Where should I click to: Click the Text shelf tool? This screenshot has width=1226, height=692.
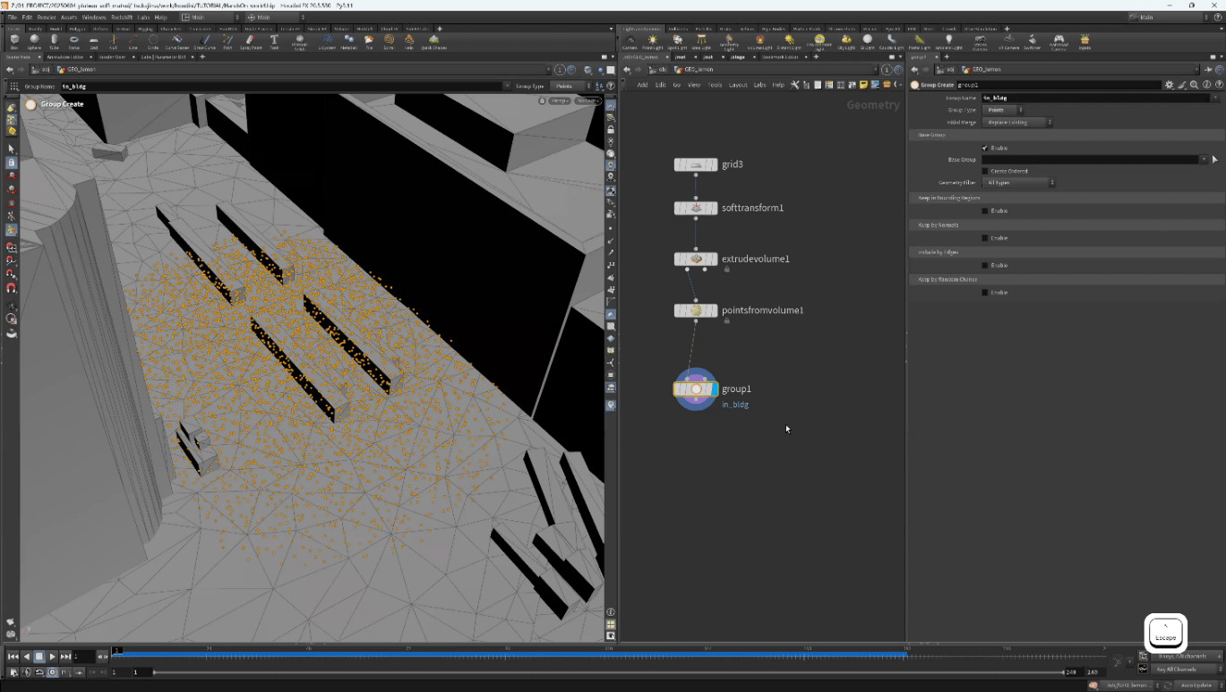[275, 41]
